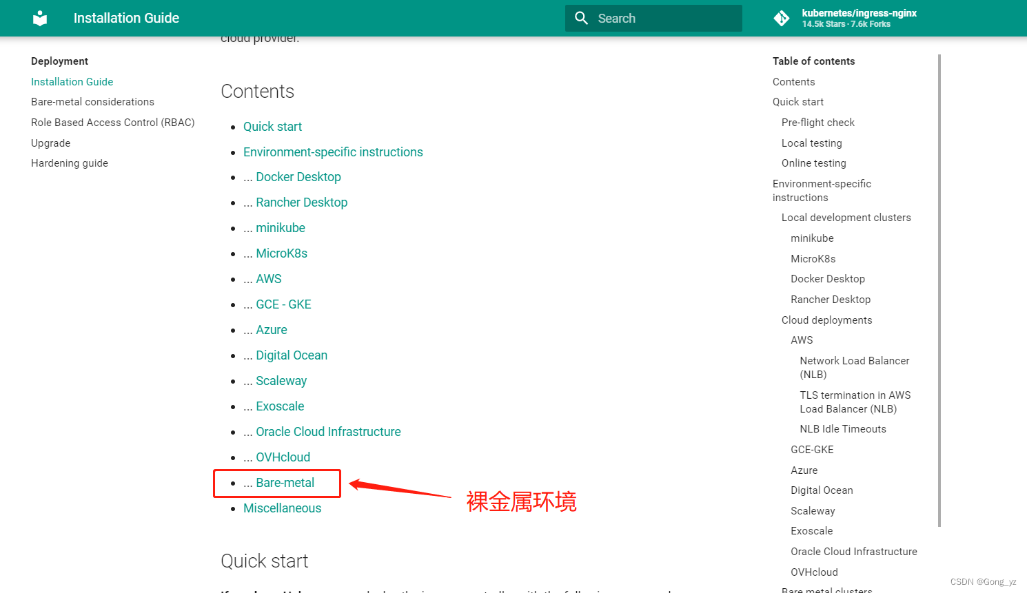Select Digital Ocean in table of contents

pos(822,490)
